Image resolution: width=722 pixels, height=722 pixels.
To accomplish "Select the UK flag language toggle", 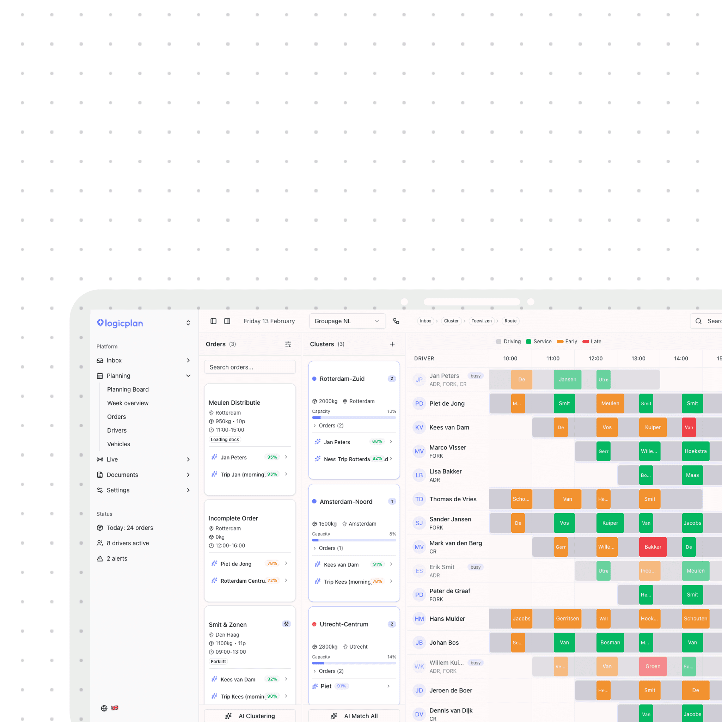I will click(115, 708).
